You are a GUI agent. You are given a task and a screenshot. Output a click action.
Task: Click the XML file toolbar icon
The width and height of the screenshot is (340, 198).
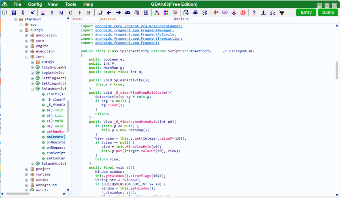coord(186,12)
